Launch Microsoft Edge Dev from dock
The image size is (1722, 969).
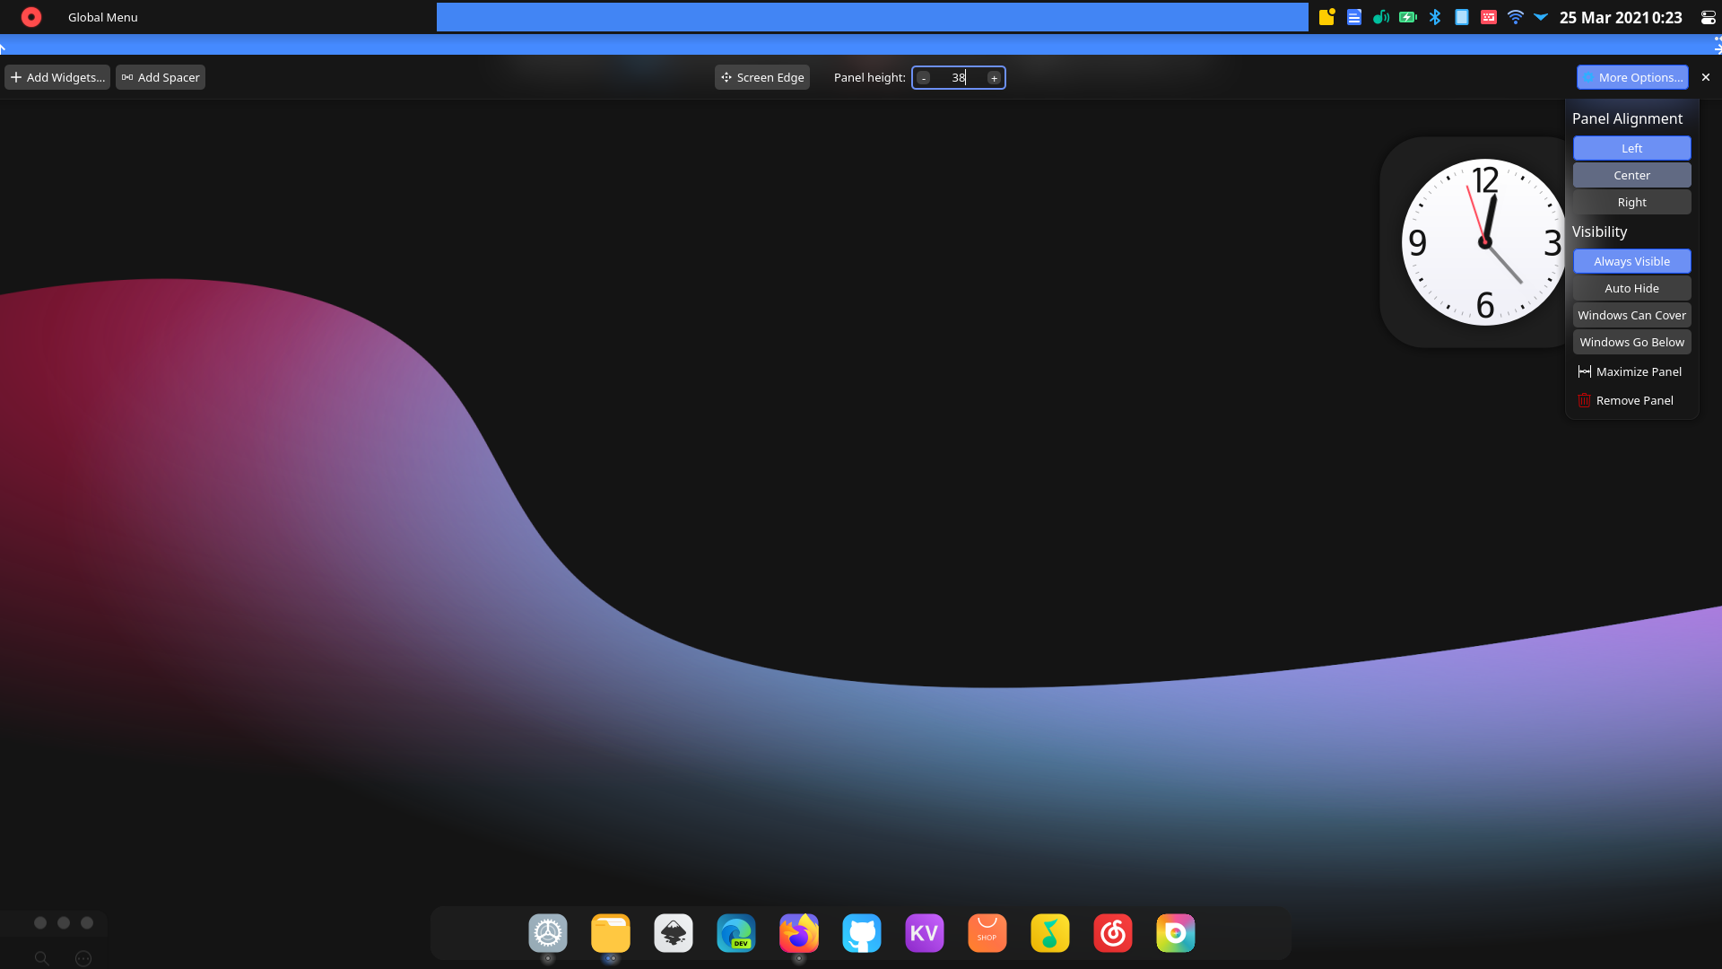pyautogui.click(x=736, y=933)
